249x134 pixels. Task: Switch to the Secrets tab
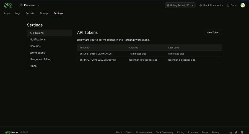tap(30, 13)
